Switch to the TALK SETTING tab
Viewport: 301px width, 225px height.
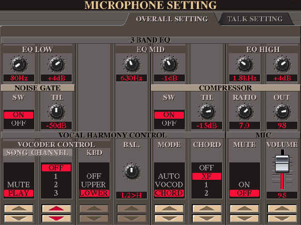[x=255, y=19]
